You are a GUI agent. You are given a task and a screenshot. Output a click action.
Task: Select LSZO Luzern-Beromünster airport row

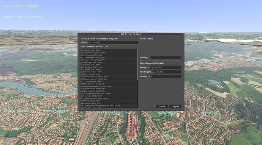109,86
